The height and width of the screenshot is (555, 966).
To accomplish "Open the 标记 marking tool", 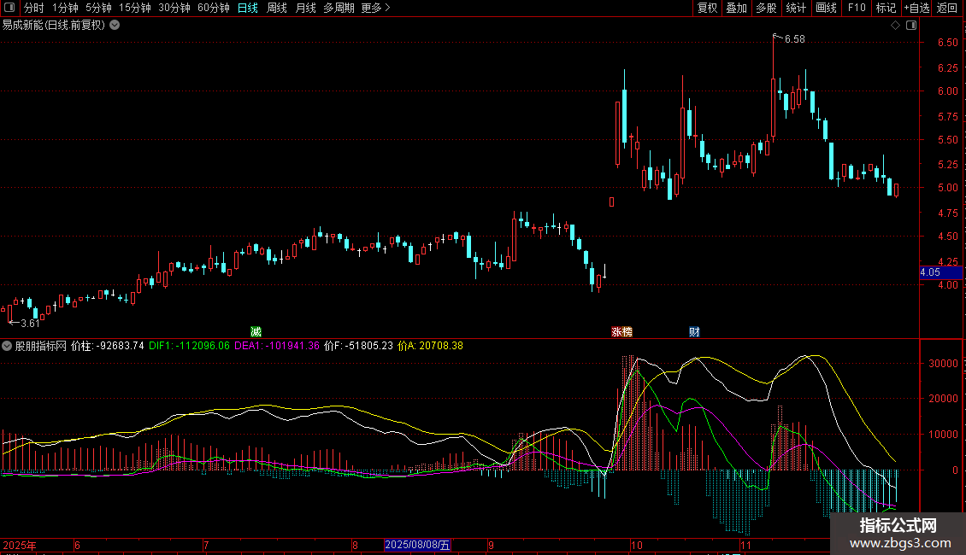I will click(x=886, y=8).
